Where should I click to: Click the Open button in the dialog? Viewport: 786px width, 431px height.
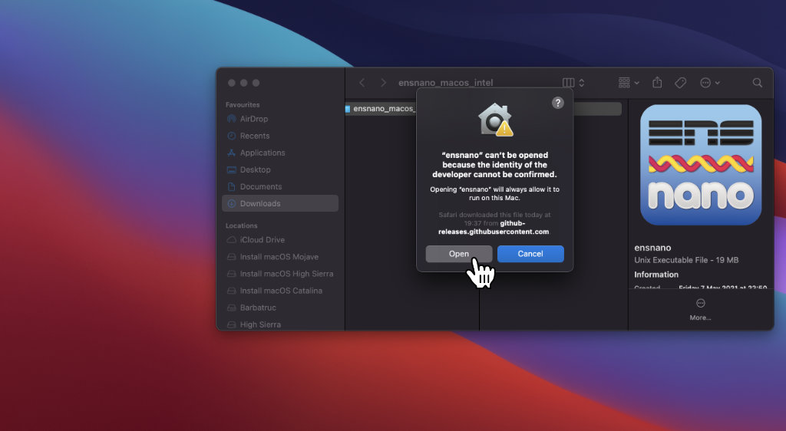click(x=459, y=254)
